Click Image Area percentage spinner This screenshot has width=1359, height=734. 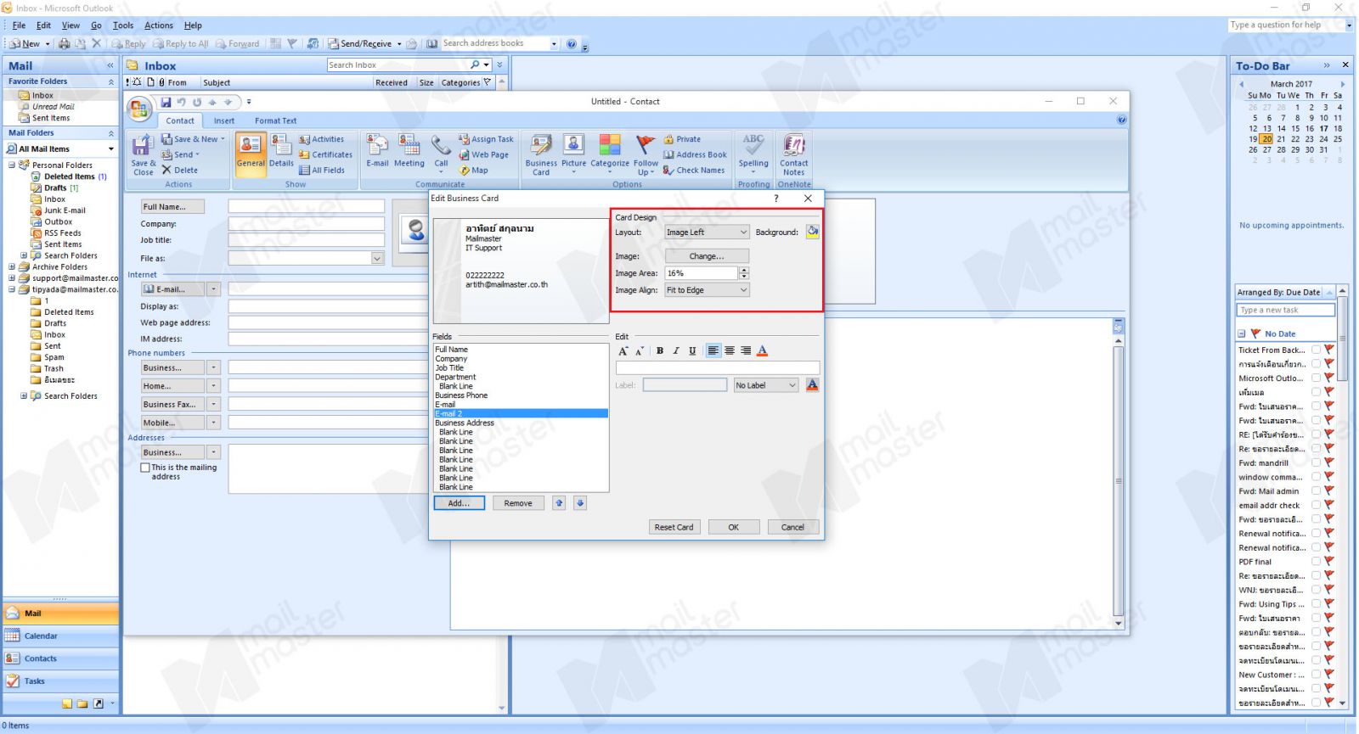(745, 273)
